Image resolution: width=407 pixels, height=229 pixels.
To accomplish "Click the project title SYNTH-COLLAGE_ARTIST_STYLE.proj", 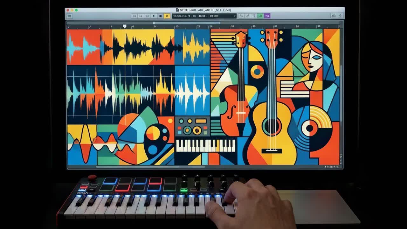I will point(205,10).
